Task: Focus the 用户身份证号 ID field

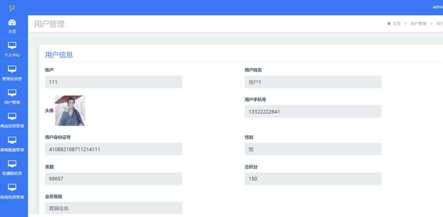Action: (113, 149)
